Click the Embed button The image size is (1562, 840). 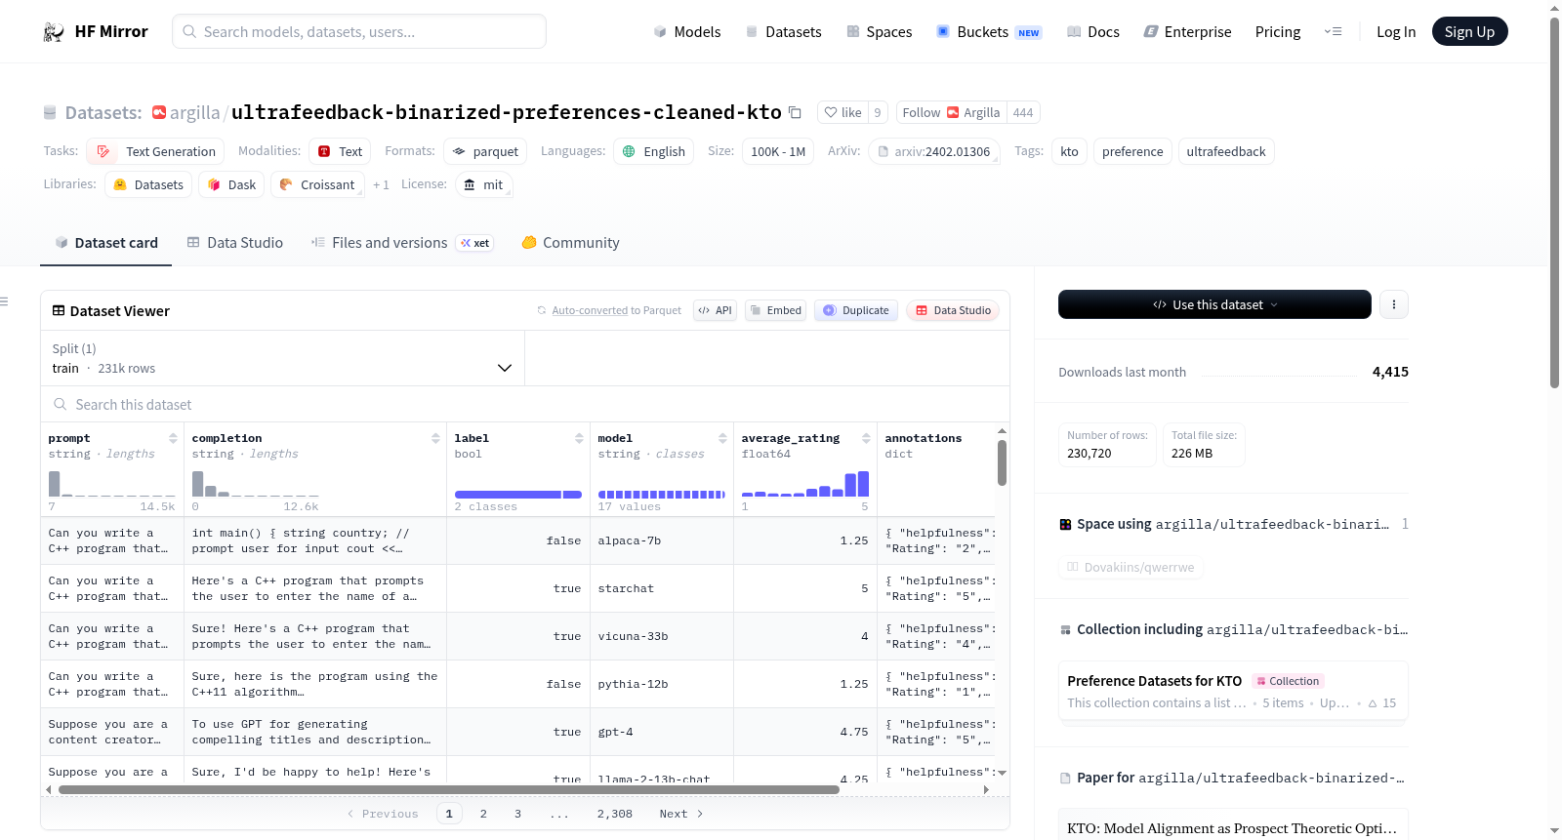click(775, 310)
